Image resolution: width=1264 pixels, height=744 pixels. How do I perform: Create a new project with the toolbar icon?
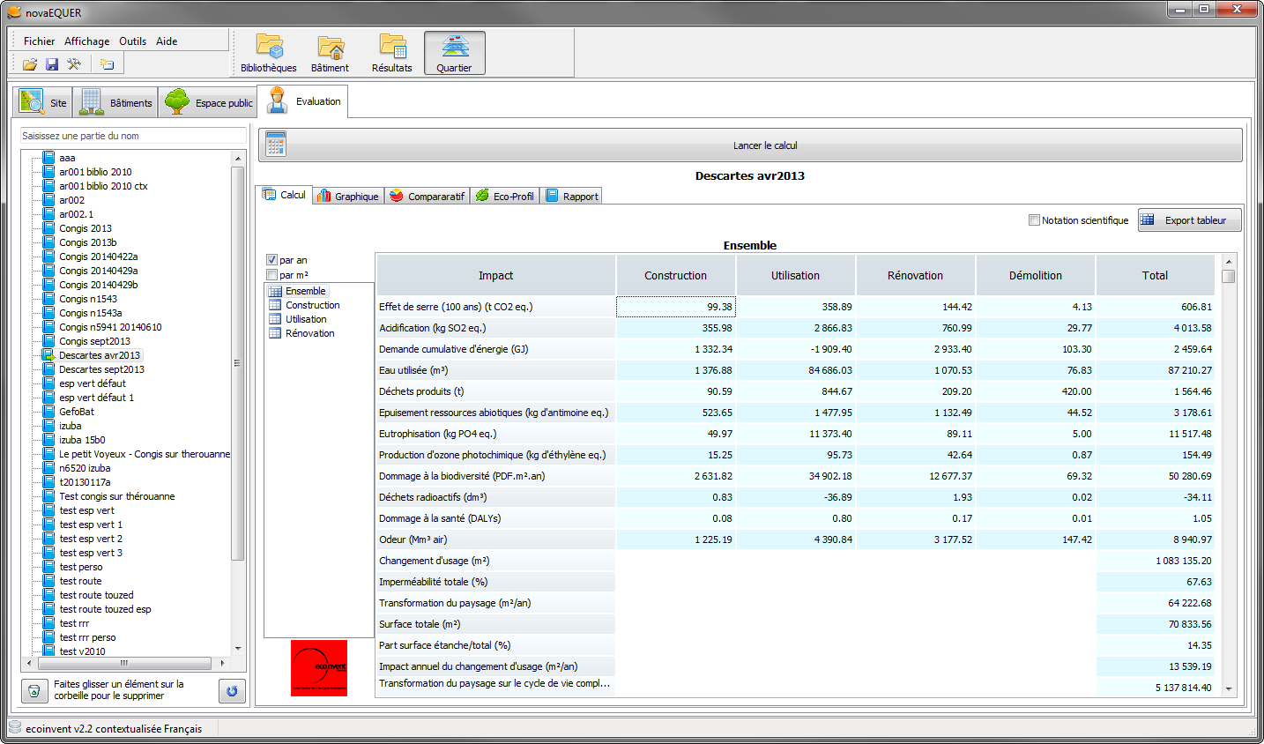[x=107, y=64]
